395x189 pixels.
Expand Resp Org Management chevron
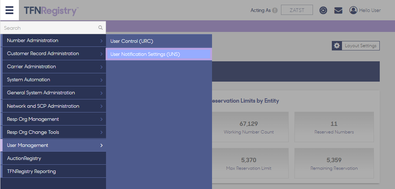click(101, 119)
